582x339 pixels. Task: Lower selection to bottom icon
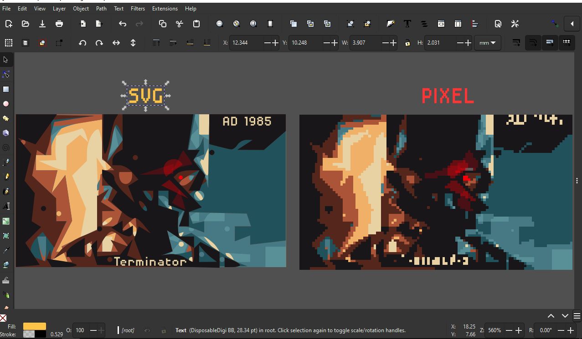tap(207, 43)
